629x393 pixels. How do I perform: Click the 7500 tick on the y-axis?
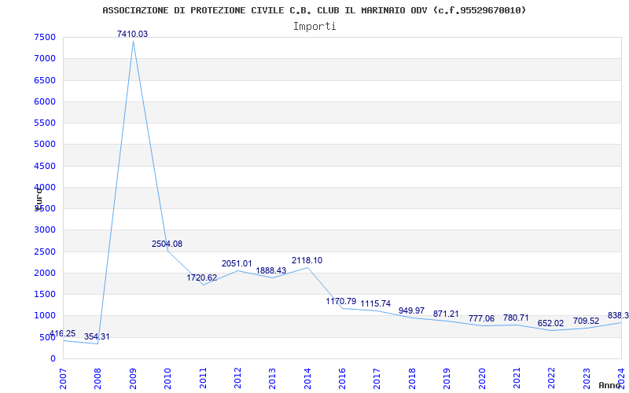[x=45, y=38]
